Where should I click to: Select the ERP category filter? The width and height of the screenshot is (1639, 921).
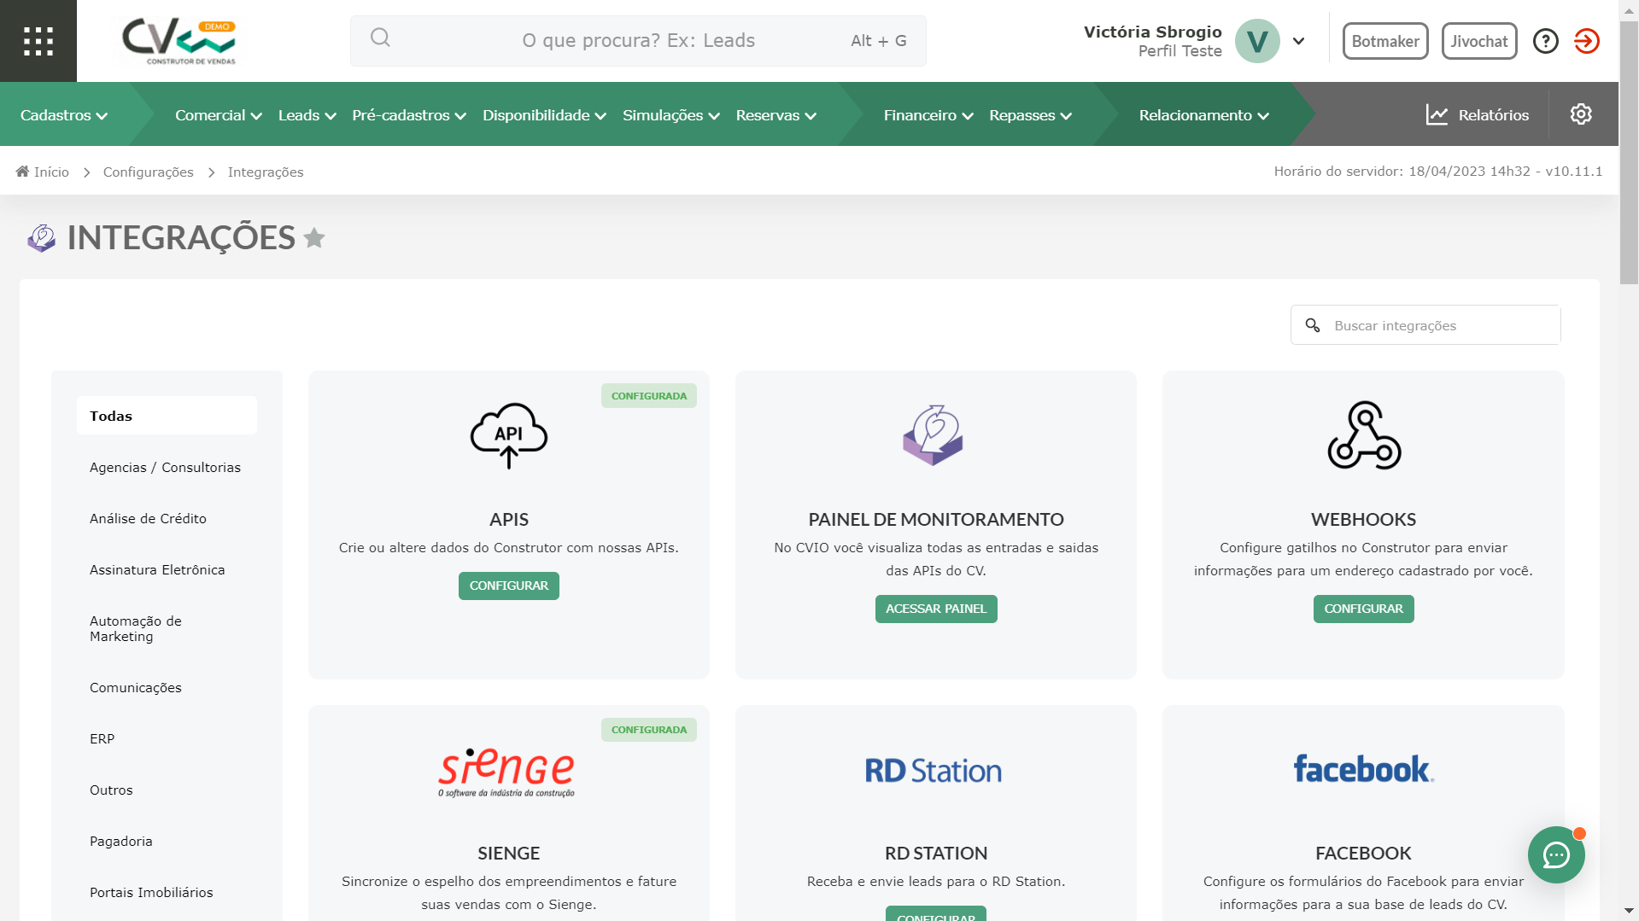(x=102, y=739)
